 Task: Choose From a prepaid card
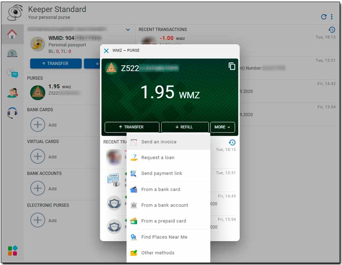point(168,221)
